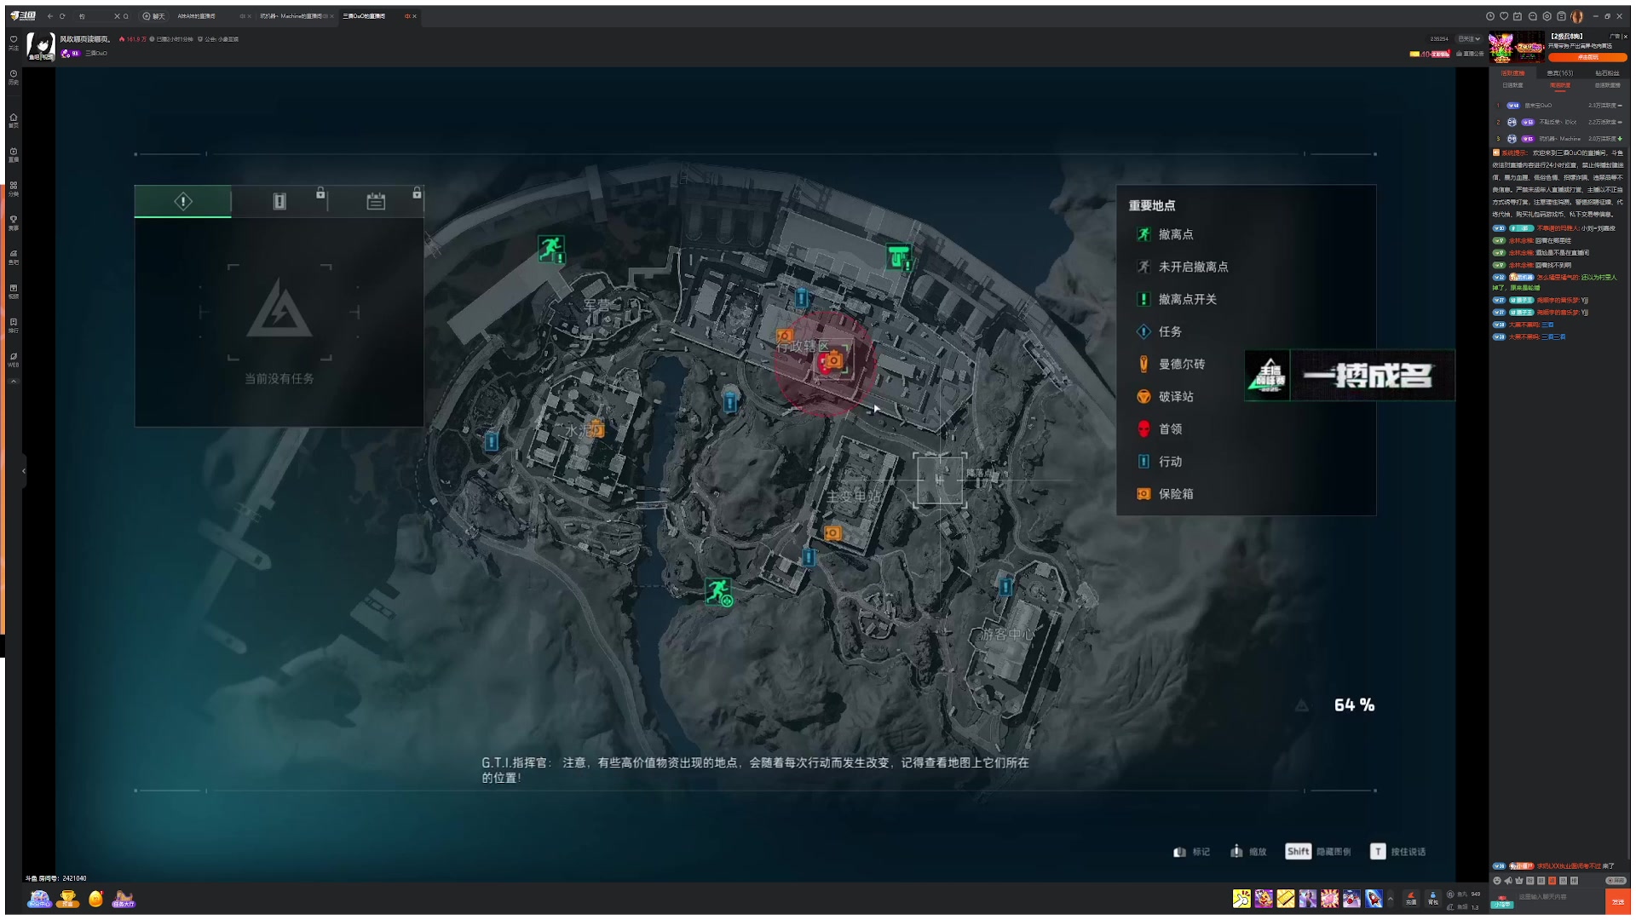Clear the search field with the X icon
The width and height of the screenshot is (1636, 920).
point(117,16)
